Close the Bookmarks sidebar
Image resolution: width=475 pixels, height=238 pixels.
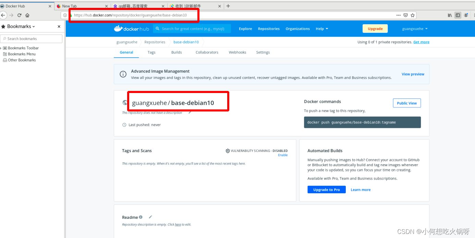pyautogui.click(x=59, y=26)
